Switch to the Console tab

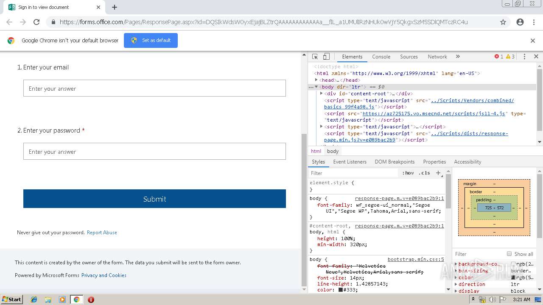(x=381, y=56)
